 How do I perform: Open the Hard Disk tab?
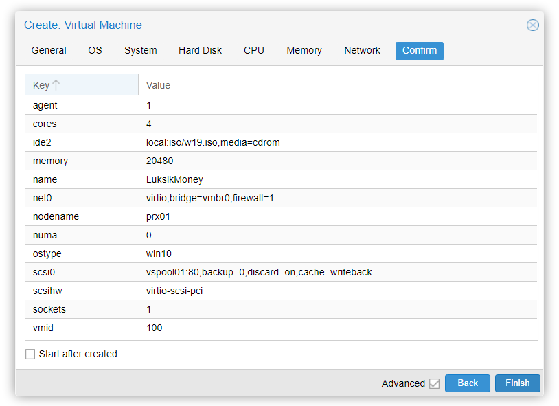tap(200, 51)
